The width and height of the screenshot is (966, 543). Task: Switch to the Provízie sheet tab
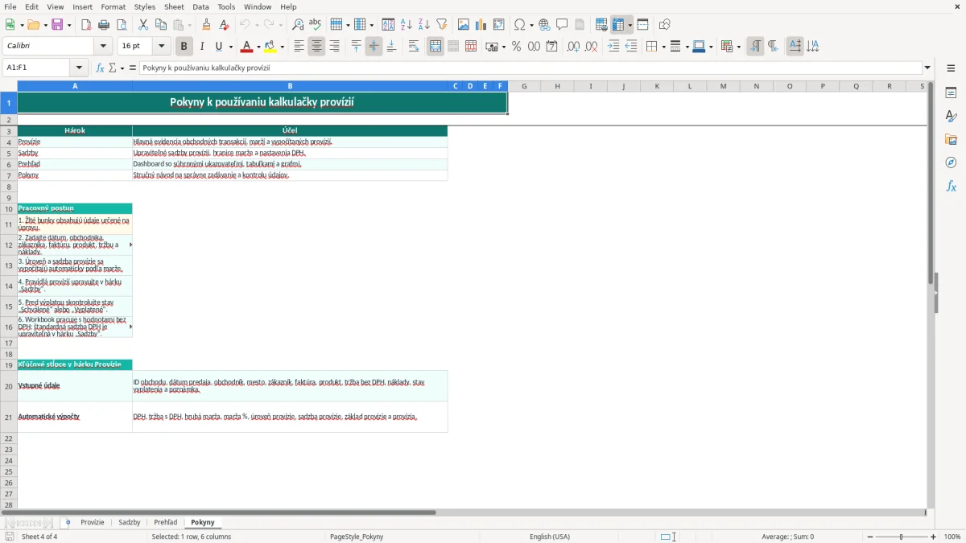93,523
